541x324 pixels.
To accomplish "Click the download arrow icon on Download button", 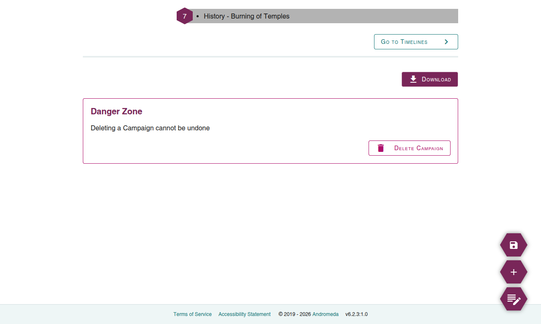I will (x=413, y=79).
